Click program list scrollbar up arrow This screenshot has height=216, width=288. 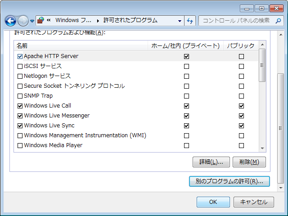coord(262,45)
